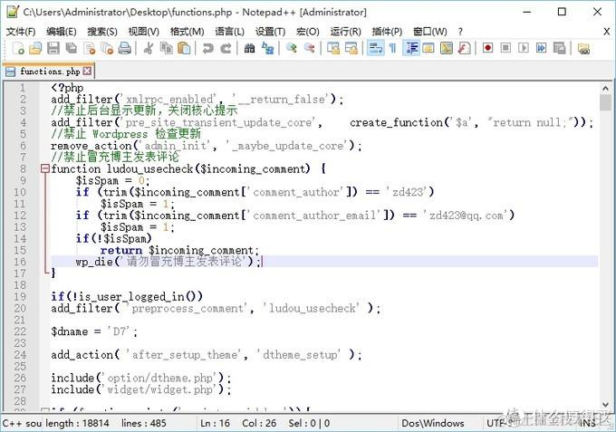Viewport: 616px width, 432px height.
Task: Click Dos\Windows line ending in status bar
Action: 432,423
